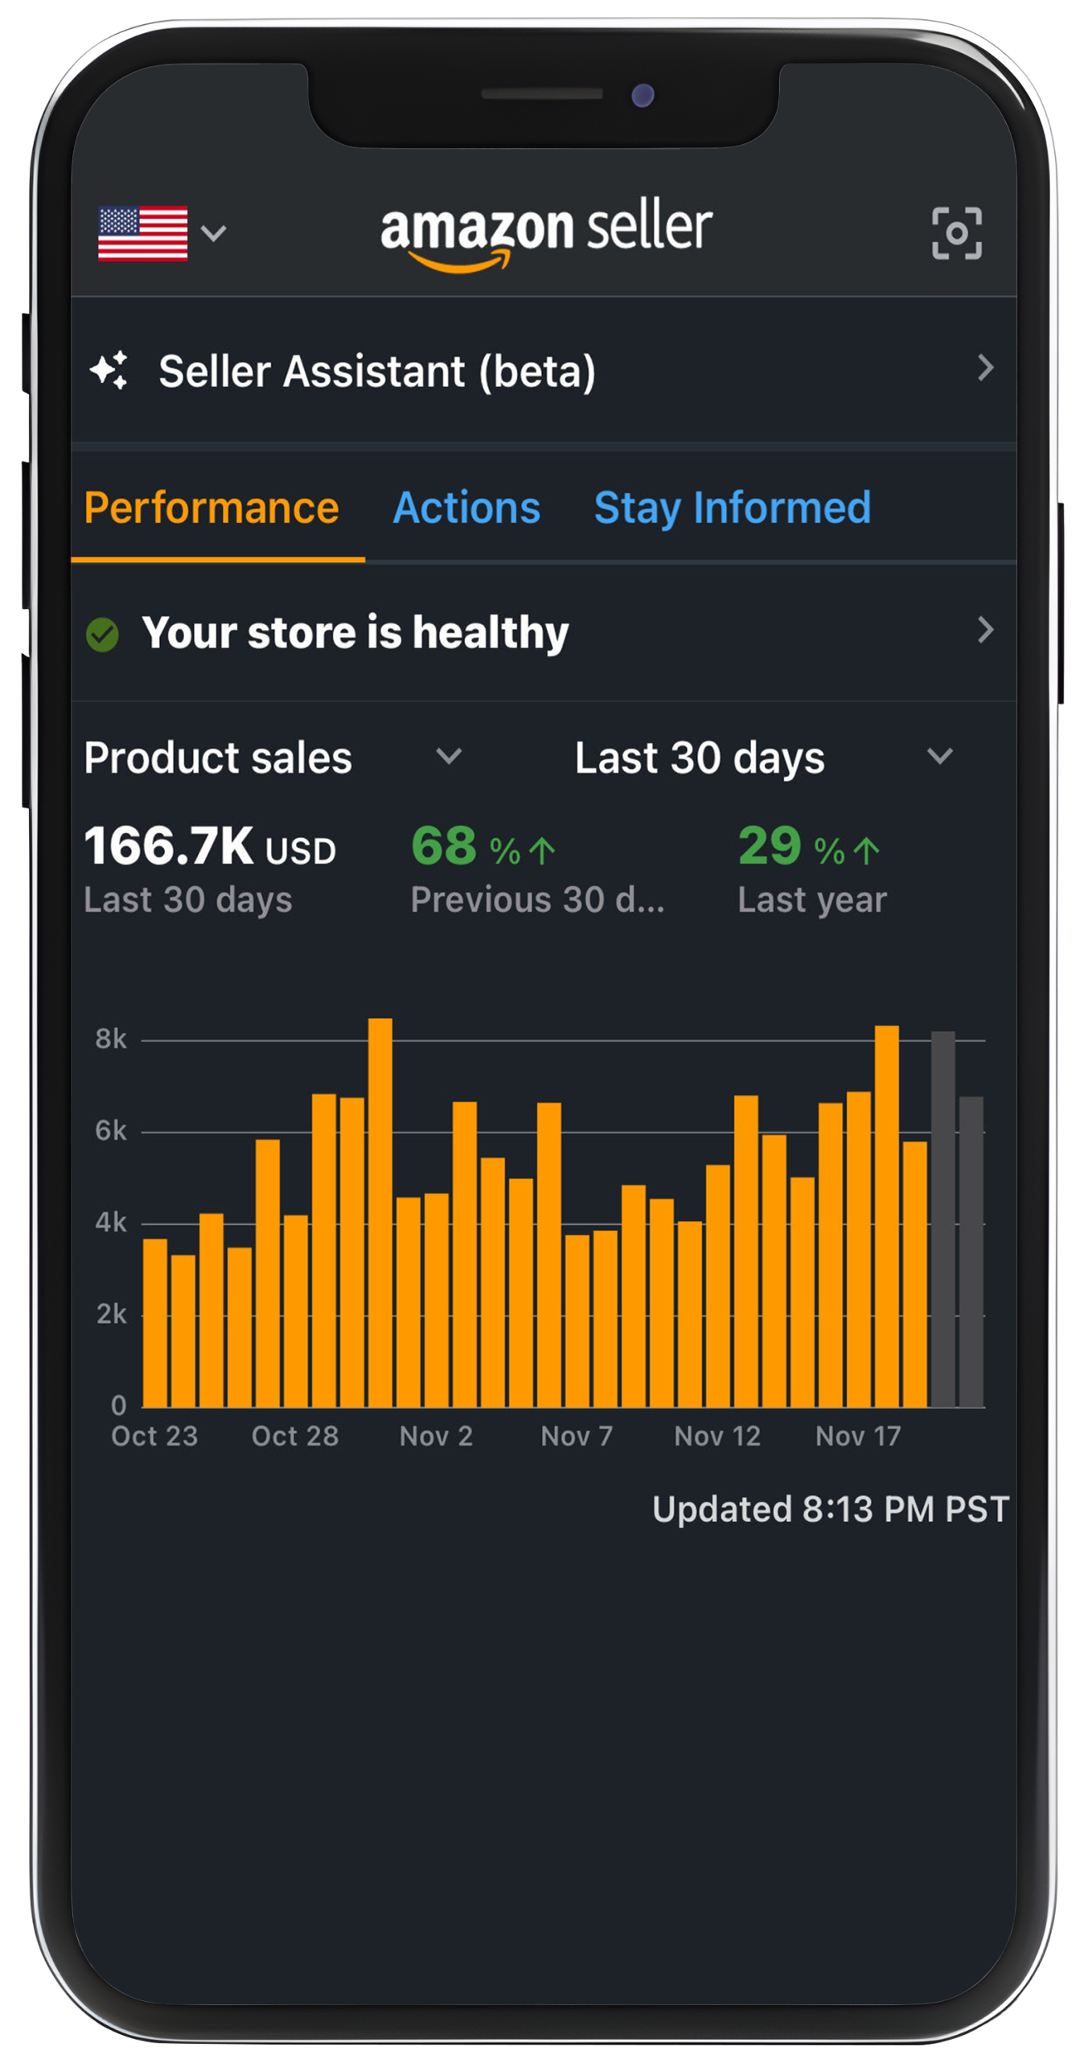Select the Performance tab

pyautogui.click(x=211, y=508)
